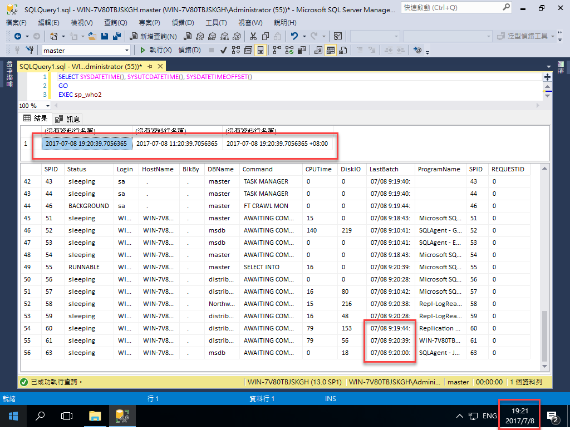Click the Specify Template Parameter Values icon
This screenshot has width=570, height=430.
(x=417, y=50)
